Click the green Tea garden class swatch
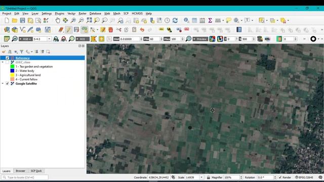 [x=12, y=66]
